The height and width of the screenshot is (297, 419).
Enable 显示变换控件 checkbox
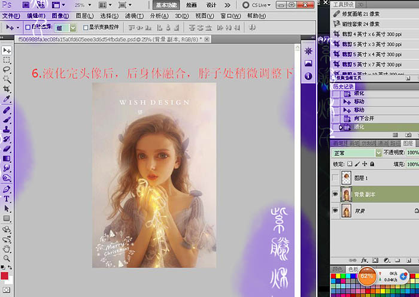click(x=86, y=28)
